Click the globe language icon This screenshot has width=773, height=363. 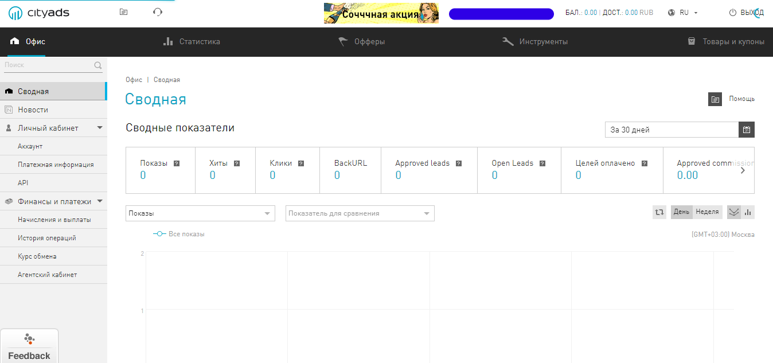click(672, 13)
